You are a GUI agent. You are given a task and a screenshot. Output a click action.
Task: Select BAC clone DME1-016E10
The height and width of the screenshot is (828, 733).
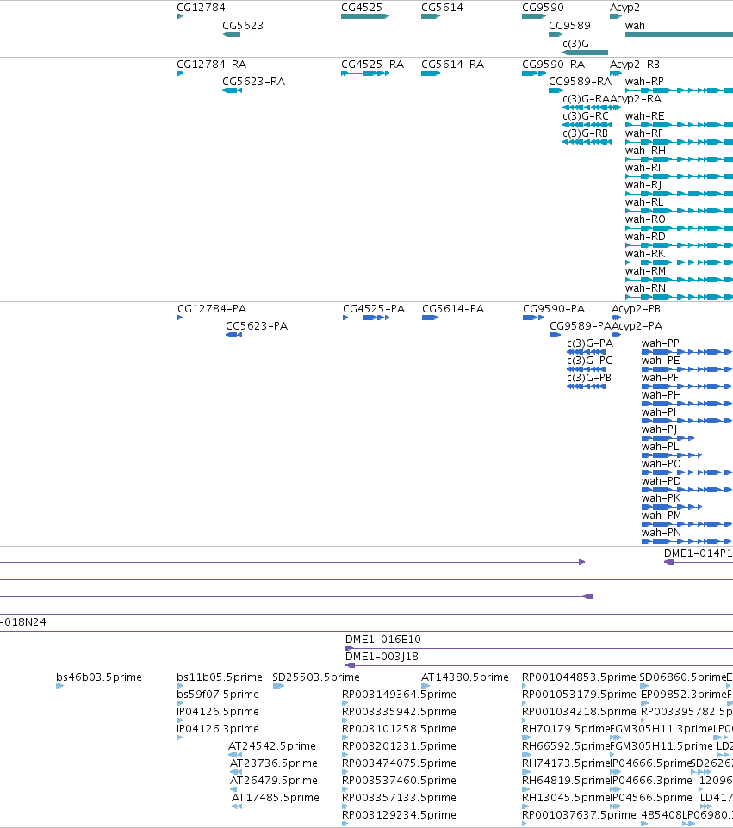point(382,639)
